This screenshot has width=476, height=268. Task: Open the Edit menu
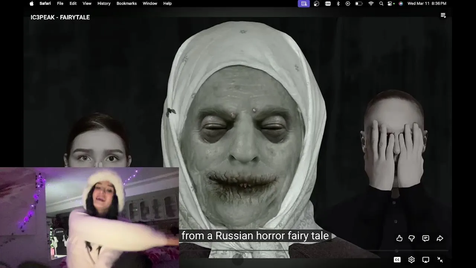pyautogui.click(x=73, y=3)
